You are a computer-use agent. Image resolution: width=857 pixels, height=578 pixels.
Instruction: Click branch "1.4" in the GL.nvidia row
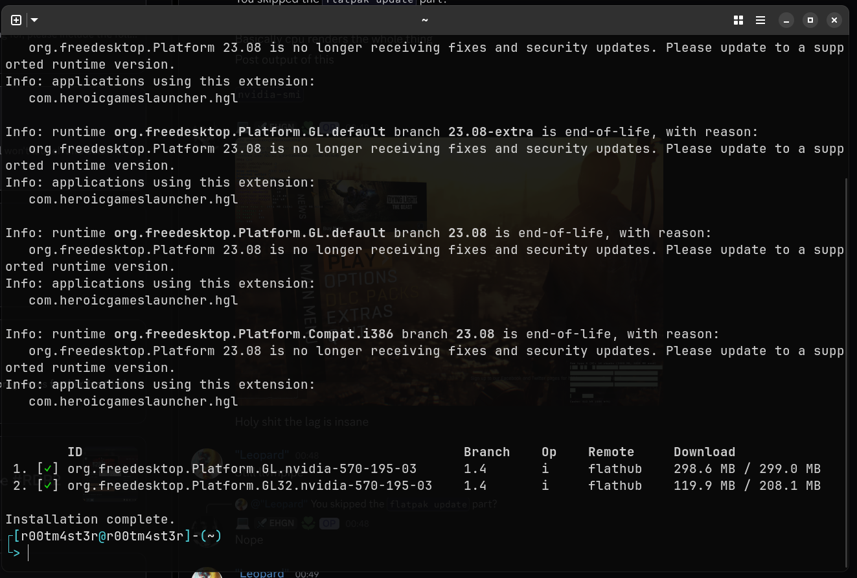tap(475, 468)
